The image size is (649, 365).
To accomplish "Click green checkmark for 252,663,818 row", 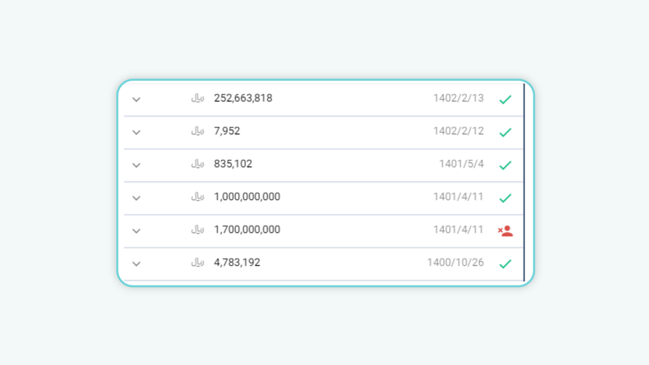I will (505, 100).
